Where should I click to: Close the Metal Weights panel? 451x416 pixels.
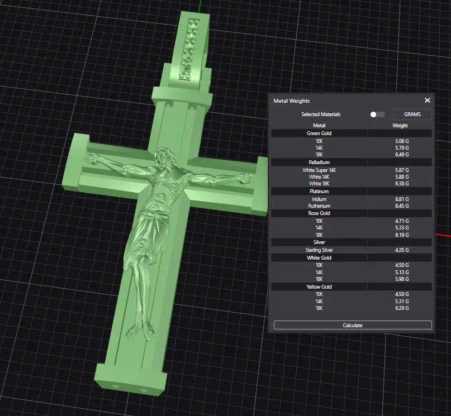[x=428, y=101]
